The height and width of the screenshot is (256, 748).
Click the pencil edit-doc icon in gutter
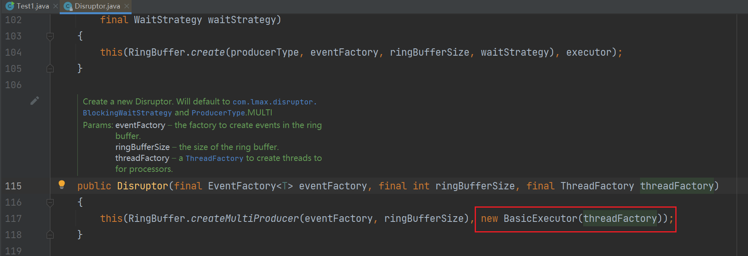point(35,100)
